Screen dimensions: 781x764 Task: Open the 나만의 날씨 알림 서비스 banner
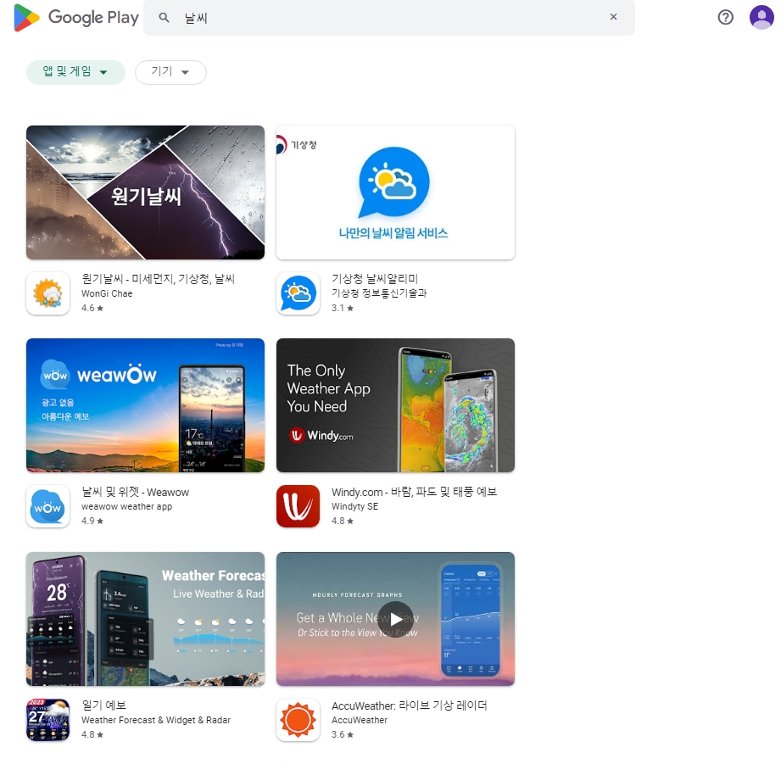click(x=395, y=192)
